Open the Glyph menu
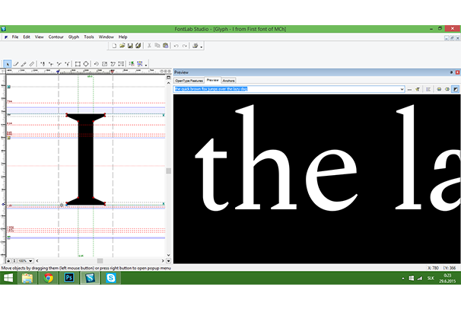 [x=73, y=37]
